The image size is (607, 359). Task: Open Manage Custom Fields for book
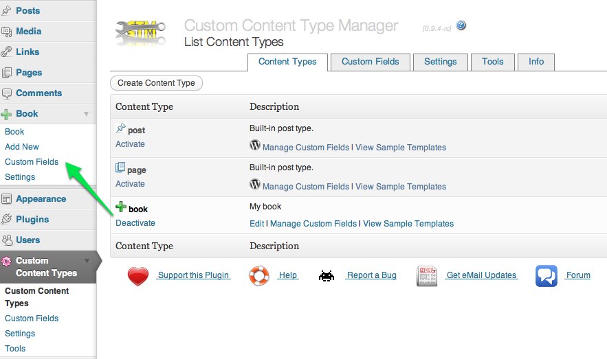point(313,224)
